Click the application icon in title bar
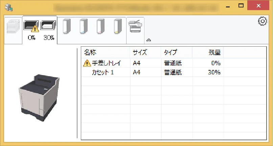 click(x=8, y=7)
